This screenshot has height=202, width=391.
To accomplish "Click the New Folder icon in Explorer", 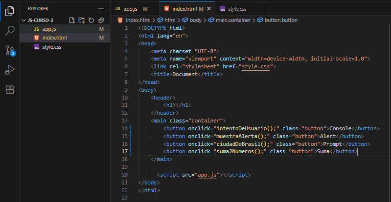I will tap(82, 20).
